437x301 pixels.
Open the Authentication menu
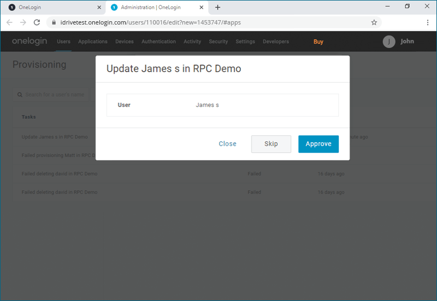click(x=158, y=41)
